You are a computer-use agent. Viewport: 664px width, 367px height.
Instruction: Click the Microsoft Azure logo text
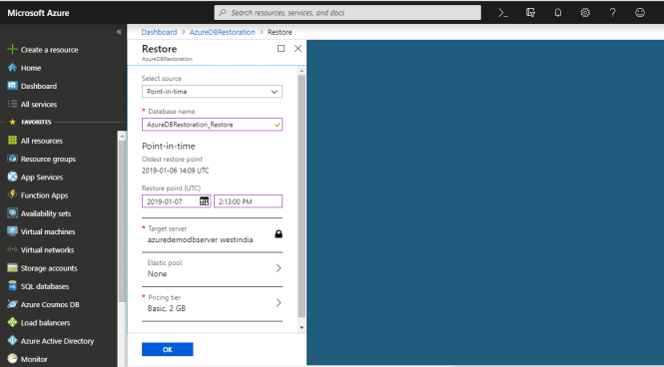[x=38, y=13]
